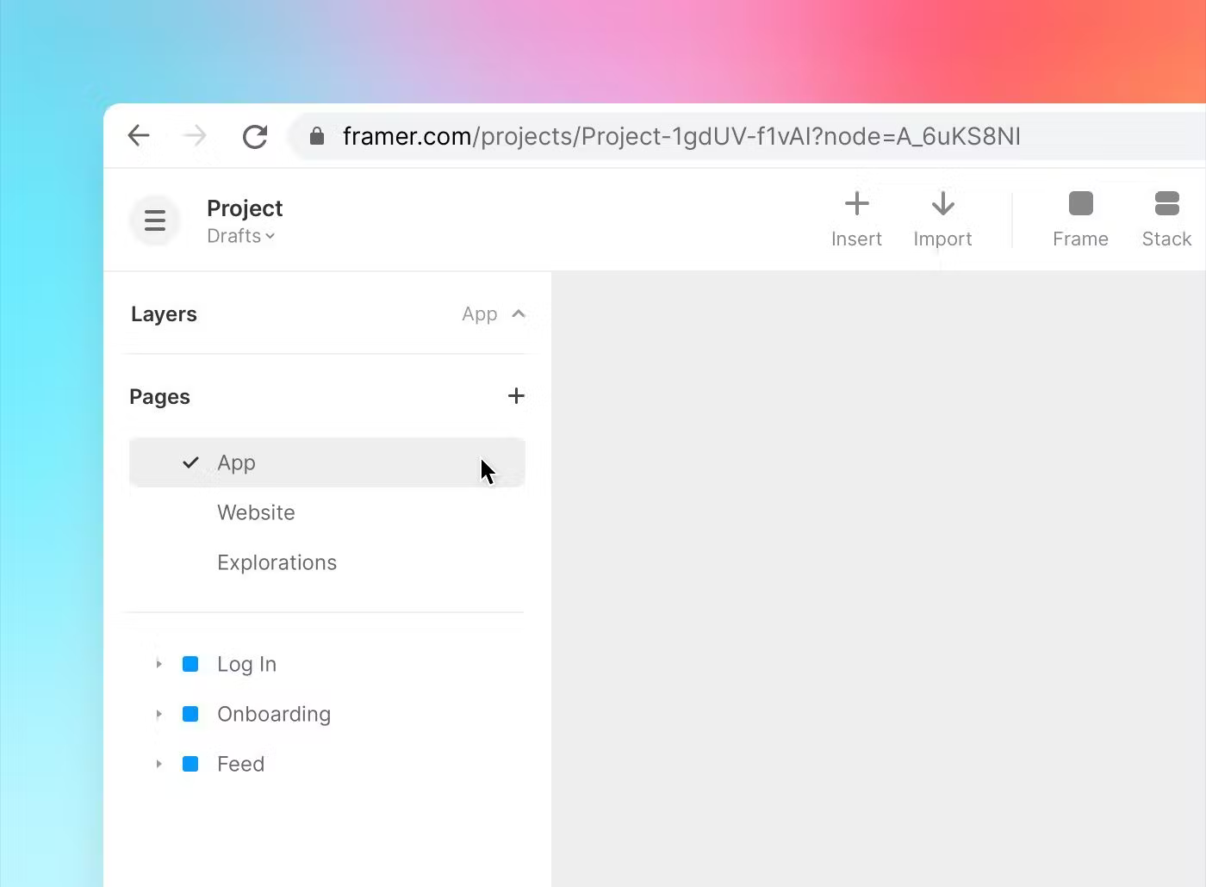Expand the Feed layer arrow
This screenshot has height=887, width=1206.
tap(159, 764)
